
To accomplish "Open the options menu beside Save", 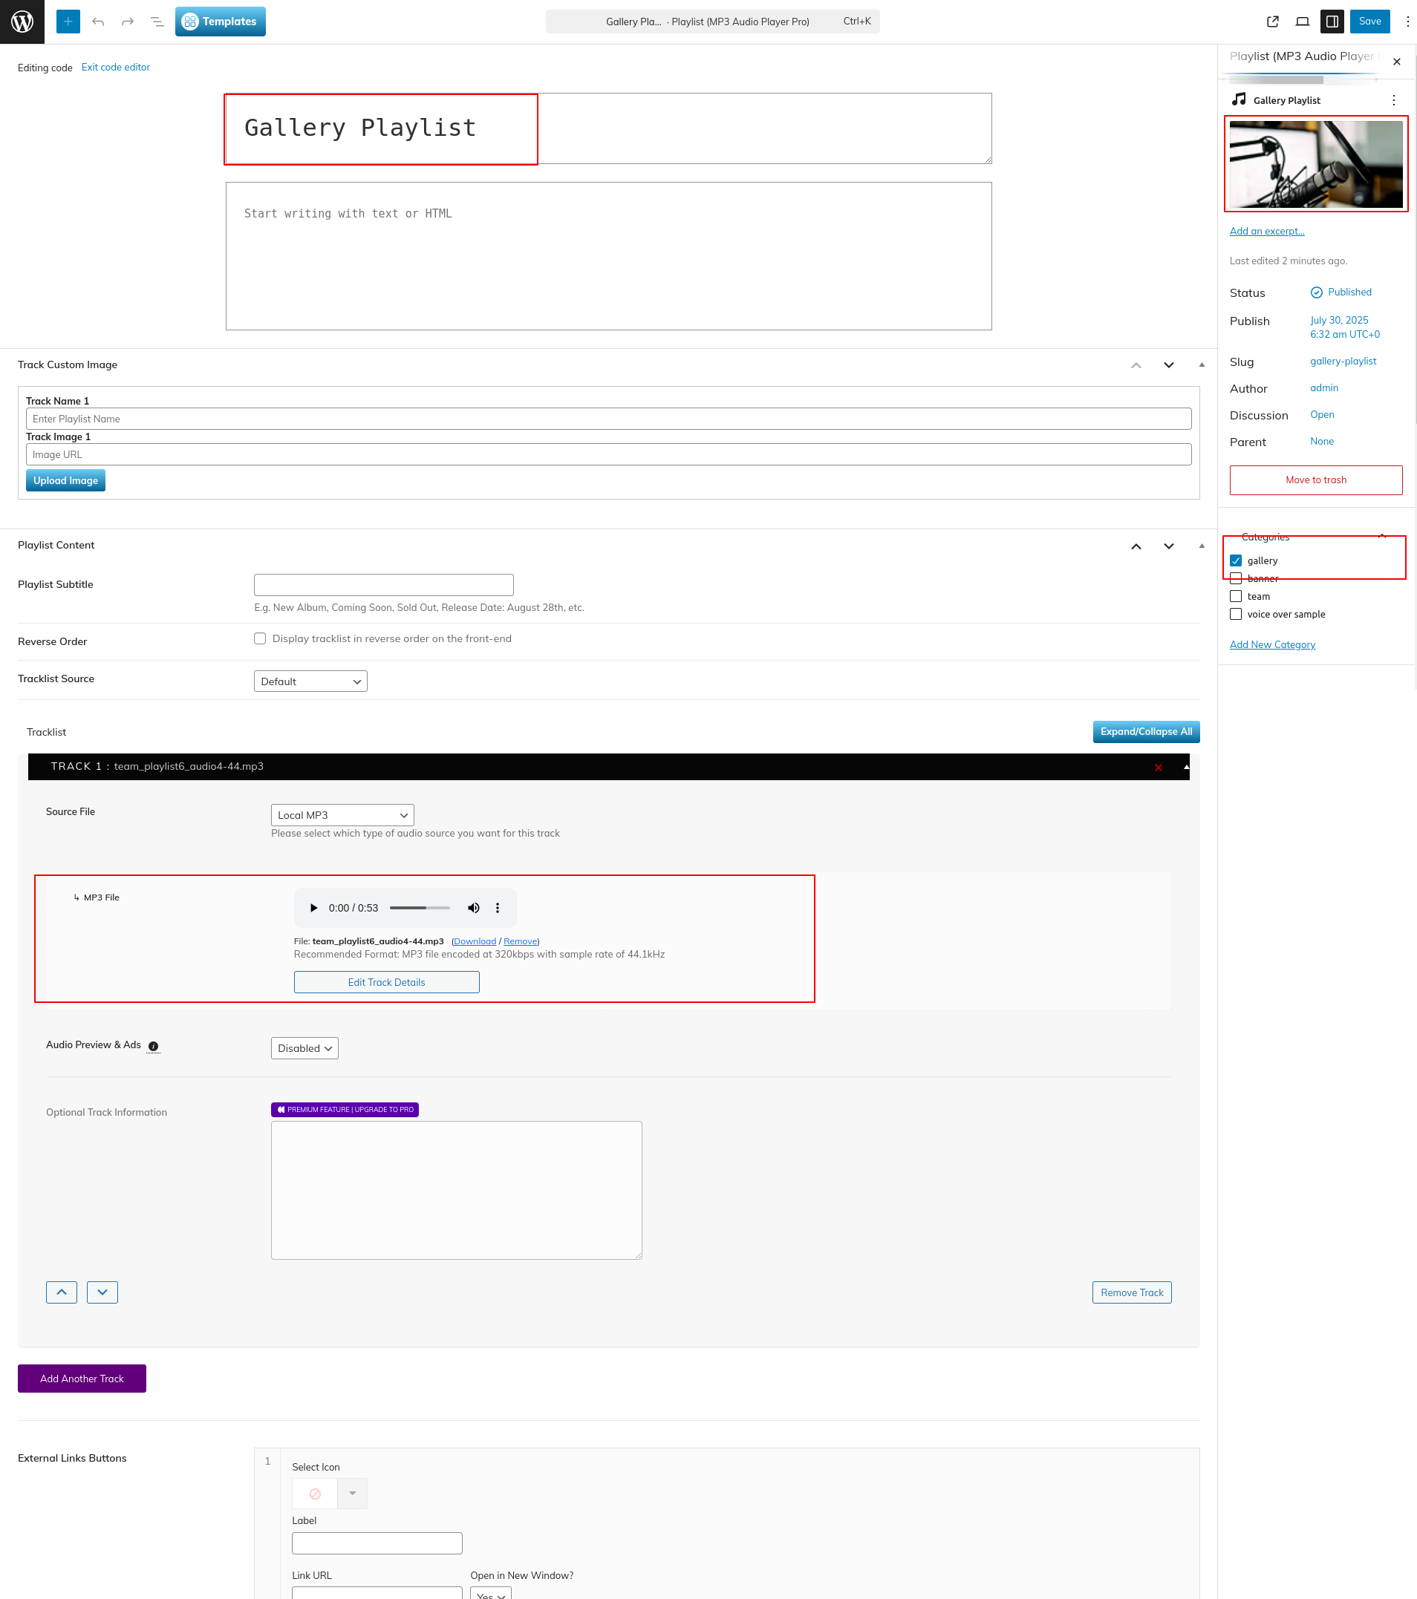I will tap(1407, 21).
